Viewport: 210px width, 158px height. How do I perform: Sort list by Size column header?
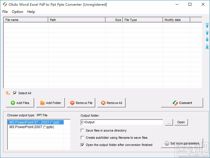tap(114, 20)
